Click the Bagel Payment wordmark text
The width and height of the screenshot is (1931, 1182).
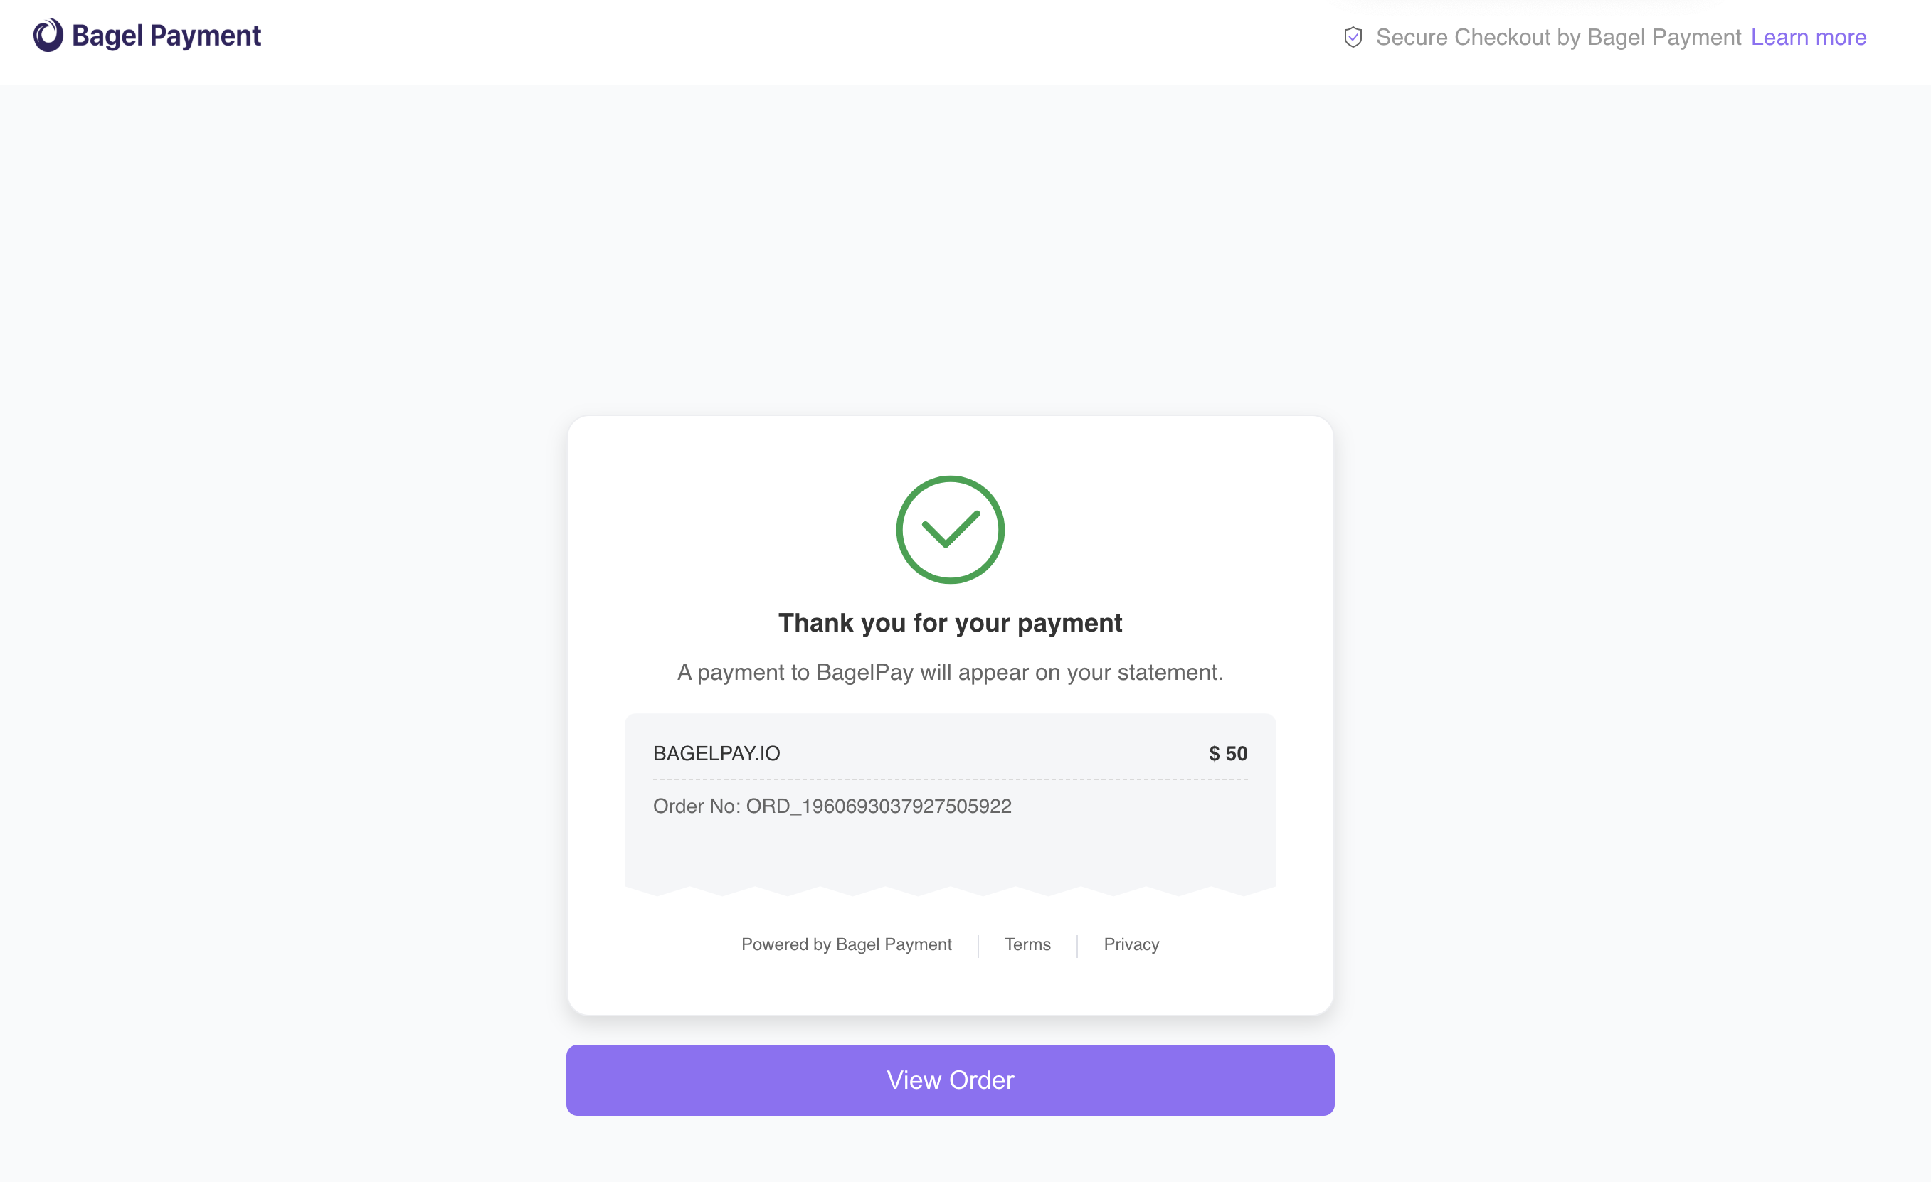(166, 36)
